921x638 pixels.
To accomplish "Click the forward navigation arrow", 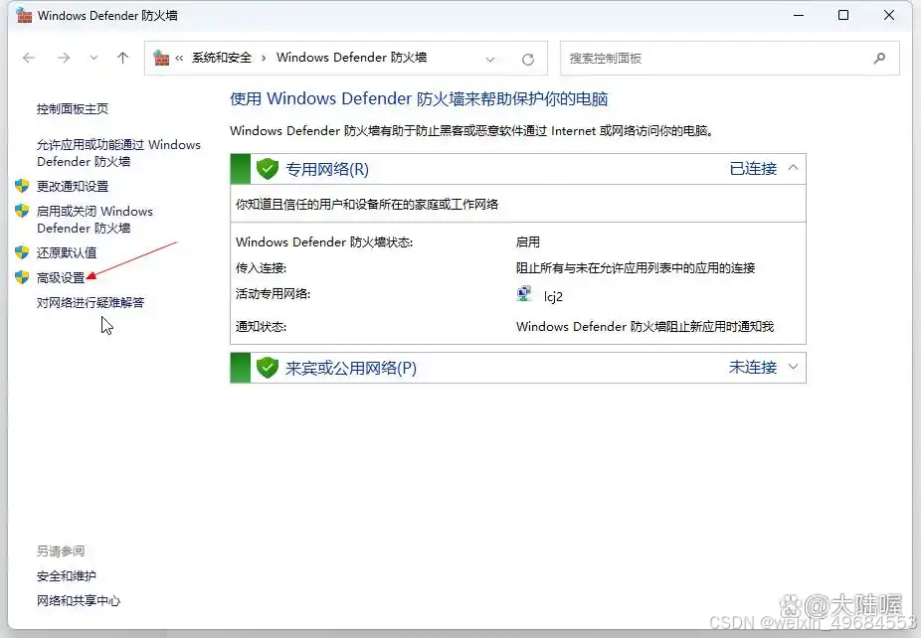I will [x=64, y=58].
